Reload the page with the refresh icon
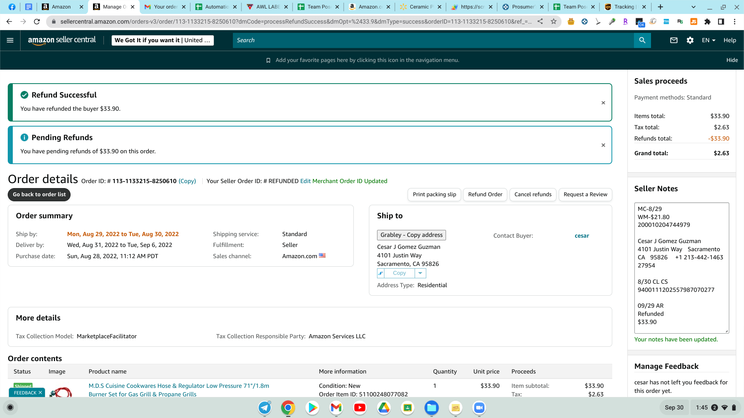 coord(37,22)
